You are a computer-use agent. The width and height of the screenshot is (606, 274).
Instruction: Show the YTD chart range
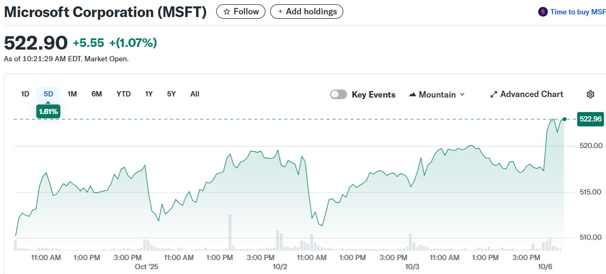[123, 94]
